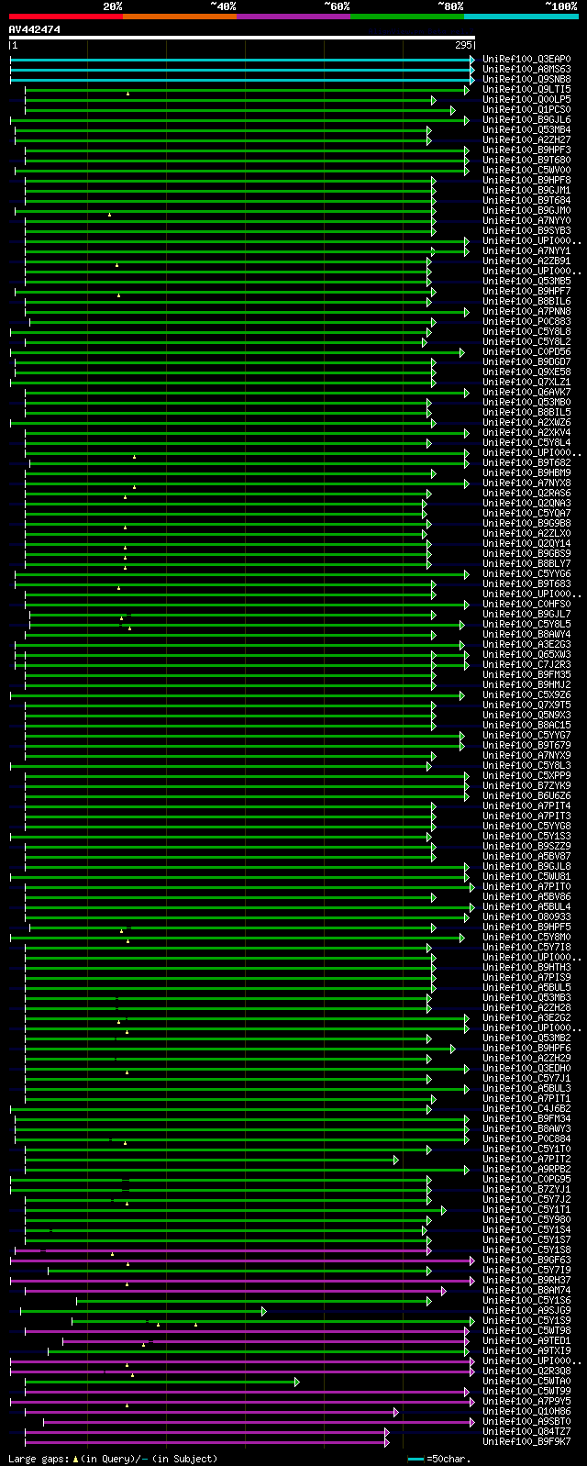Viewport: 587px width, 1466px height.
Task: Click the UniRef100_Q1PCS0 label
Action: pyautogui.click(x=526, y=109)
